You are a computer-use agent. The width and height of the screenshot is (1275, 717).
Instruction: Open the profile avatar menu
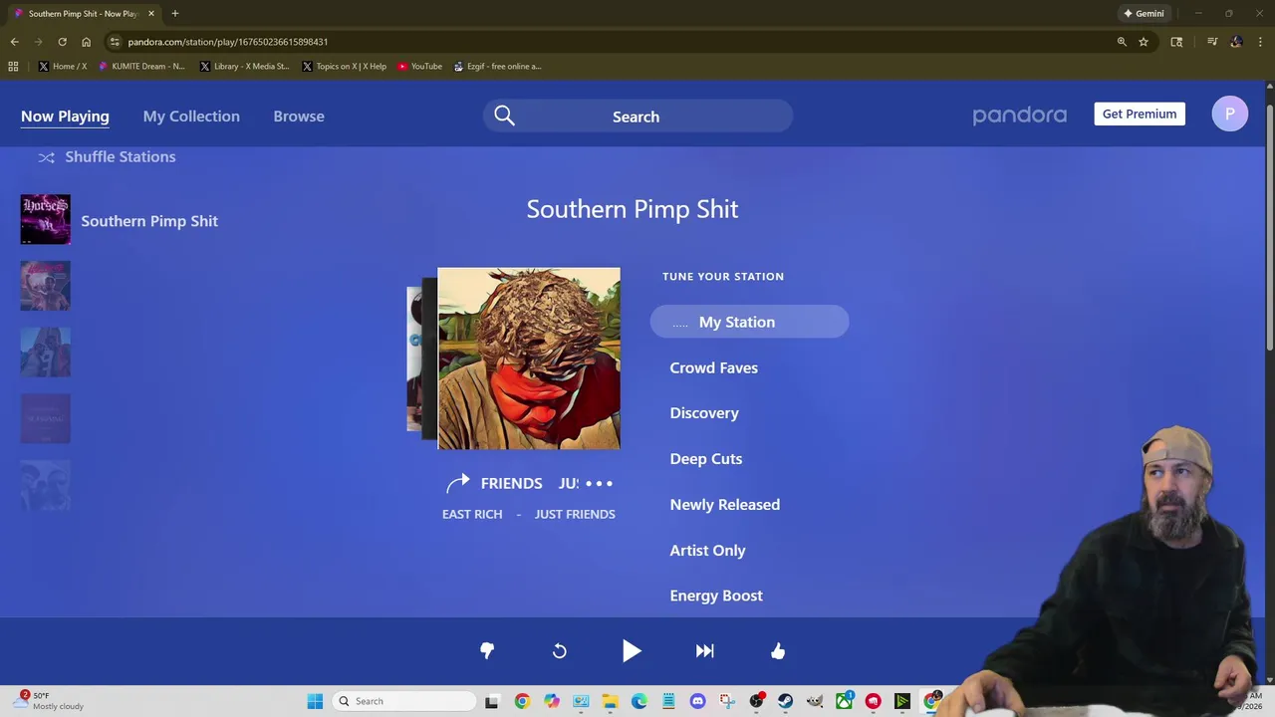coord(1229,114)
